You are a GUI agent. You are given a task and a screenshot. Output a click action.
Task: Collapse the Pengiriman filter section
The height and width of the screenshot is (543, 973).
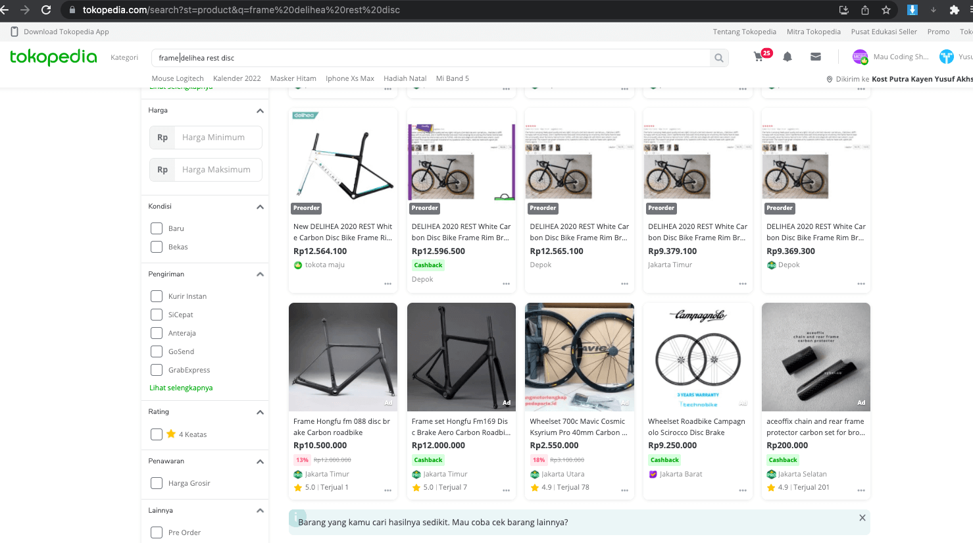[260, 274]
